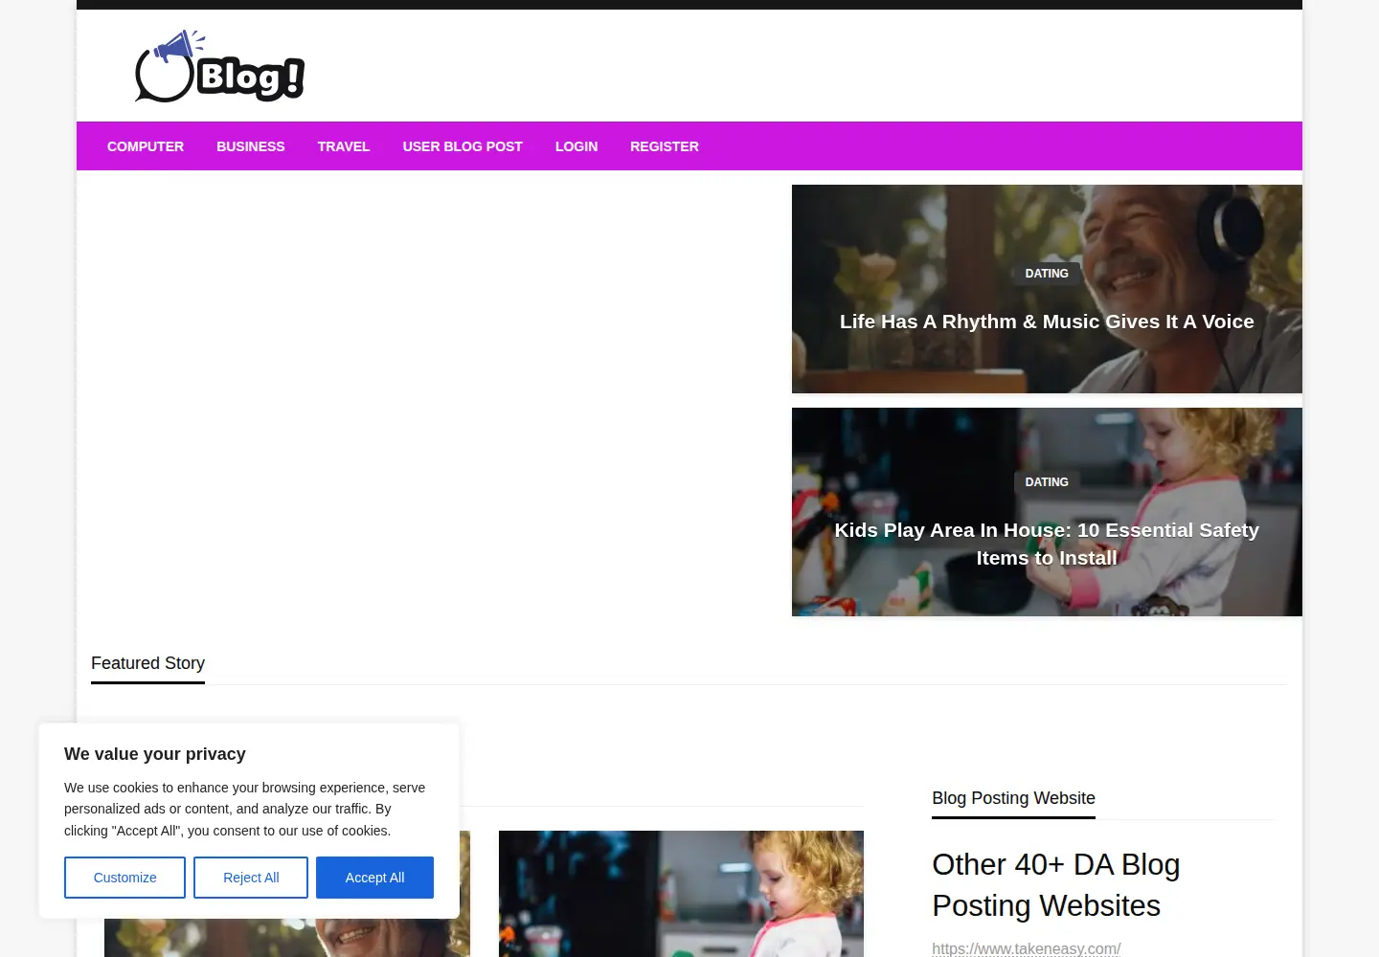The width and height of the screenshot is (1379, 957).
Task: Visit the takeneasy.com link
Action: [1026, 948]
